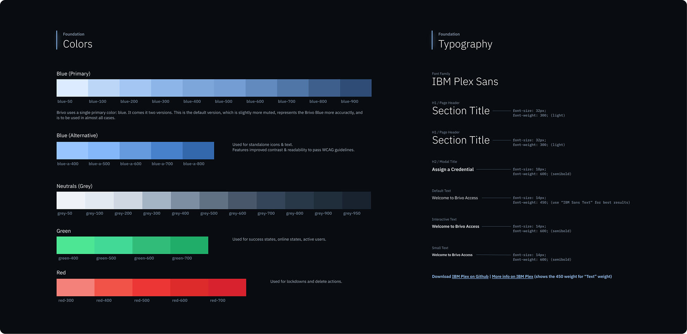Select the red-400 swatch
The image size is (687, 334).
click(113, 288)
